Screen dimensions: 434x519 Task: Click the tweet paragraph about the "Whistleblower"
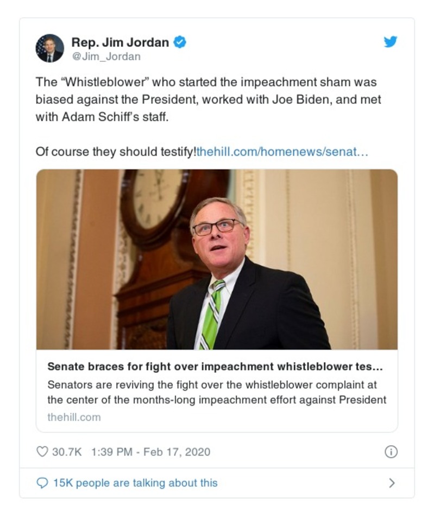pyautogui.click(x=206, y=99)
